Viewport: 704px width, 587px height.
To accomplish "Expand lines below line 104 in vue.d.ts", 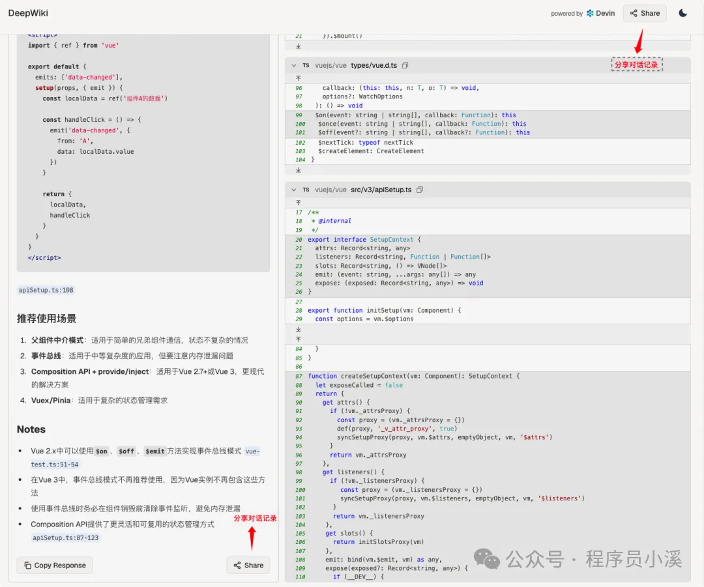I will coord(298,170).
